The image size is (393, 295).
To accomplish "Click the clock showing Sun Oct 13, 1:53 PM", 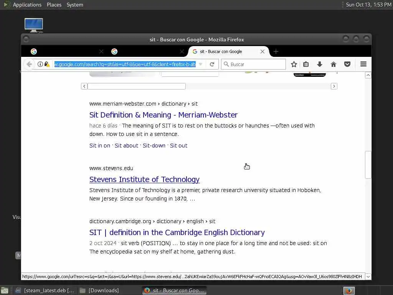I will point(368,5).
